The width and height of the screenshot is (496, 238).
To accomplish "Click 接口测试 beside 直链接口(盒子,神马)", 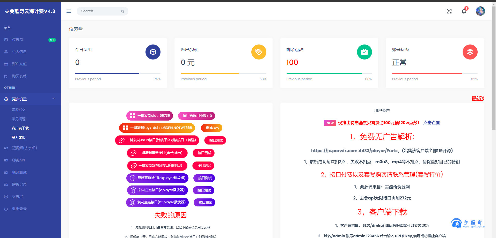I will (x=204, y=153).
